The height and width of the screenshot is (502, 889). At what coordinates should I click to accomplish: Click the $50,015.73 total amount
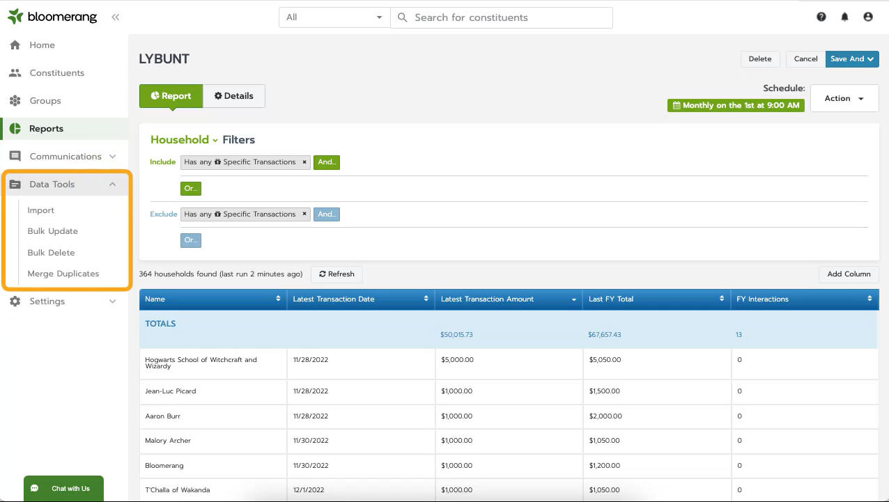pos(456,335)
